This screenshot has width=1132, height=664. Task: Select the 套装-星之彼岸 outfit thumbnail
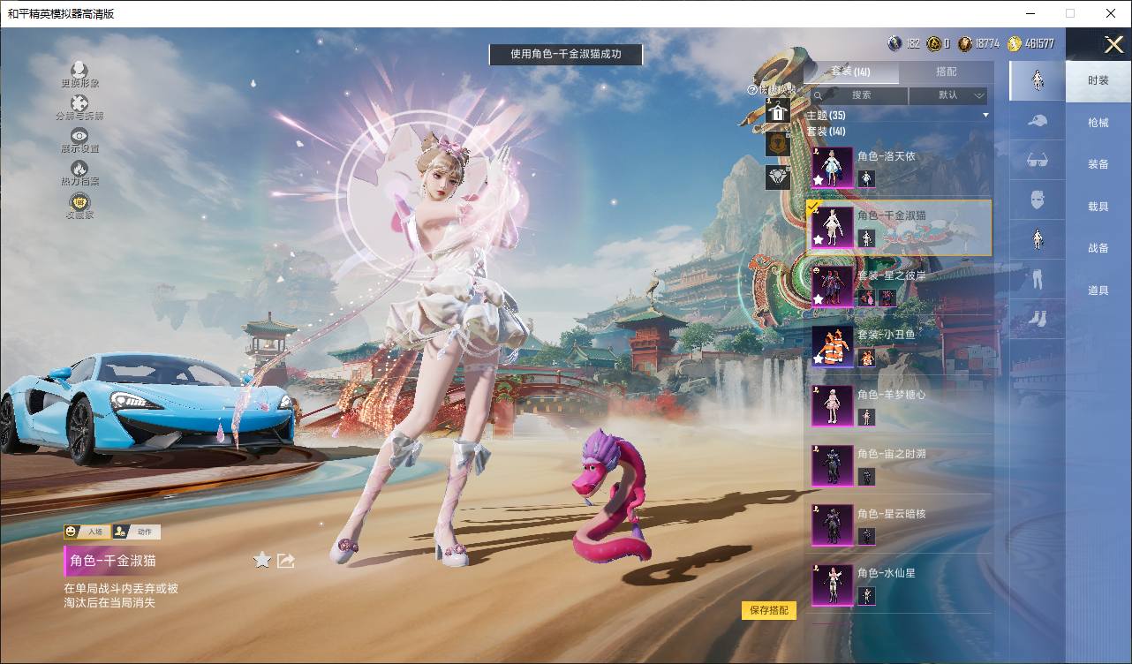tap(832, 287)
